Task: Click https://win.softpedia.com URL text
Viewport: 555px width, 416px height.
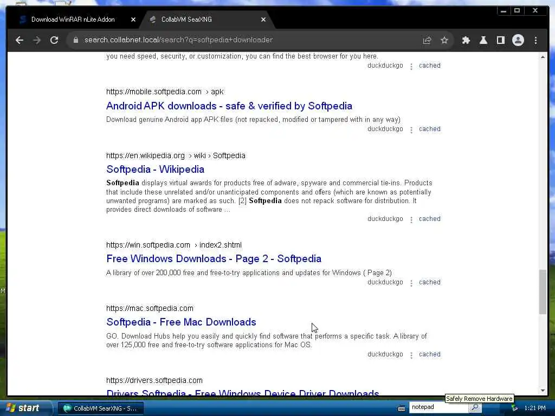Action: (x=148, y=245)
